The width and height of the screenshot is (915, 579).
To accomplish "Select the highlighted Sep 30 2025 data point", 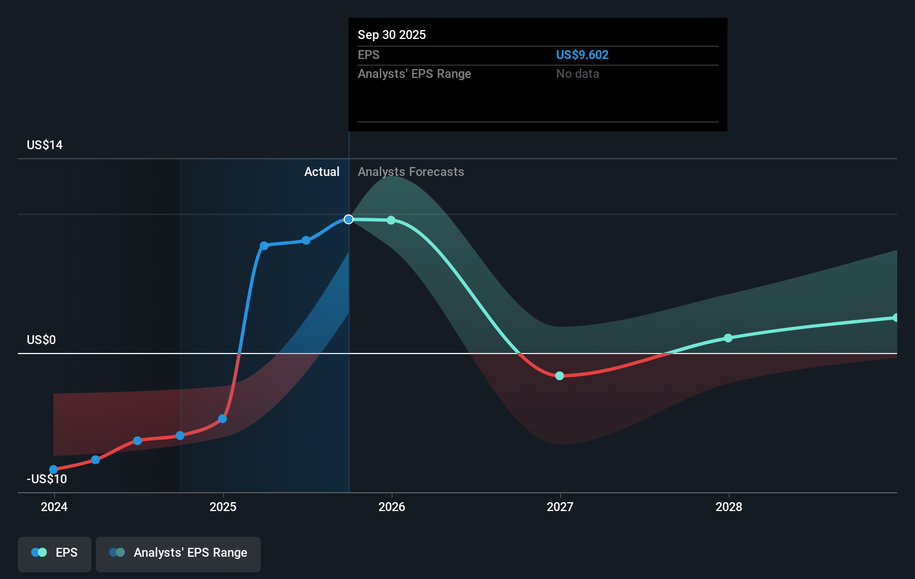I will (348, 219).
